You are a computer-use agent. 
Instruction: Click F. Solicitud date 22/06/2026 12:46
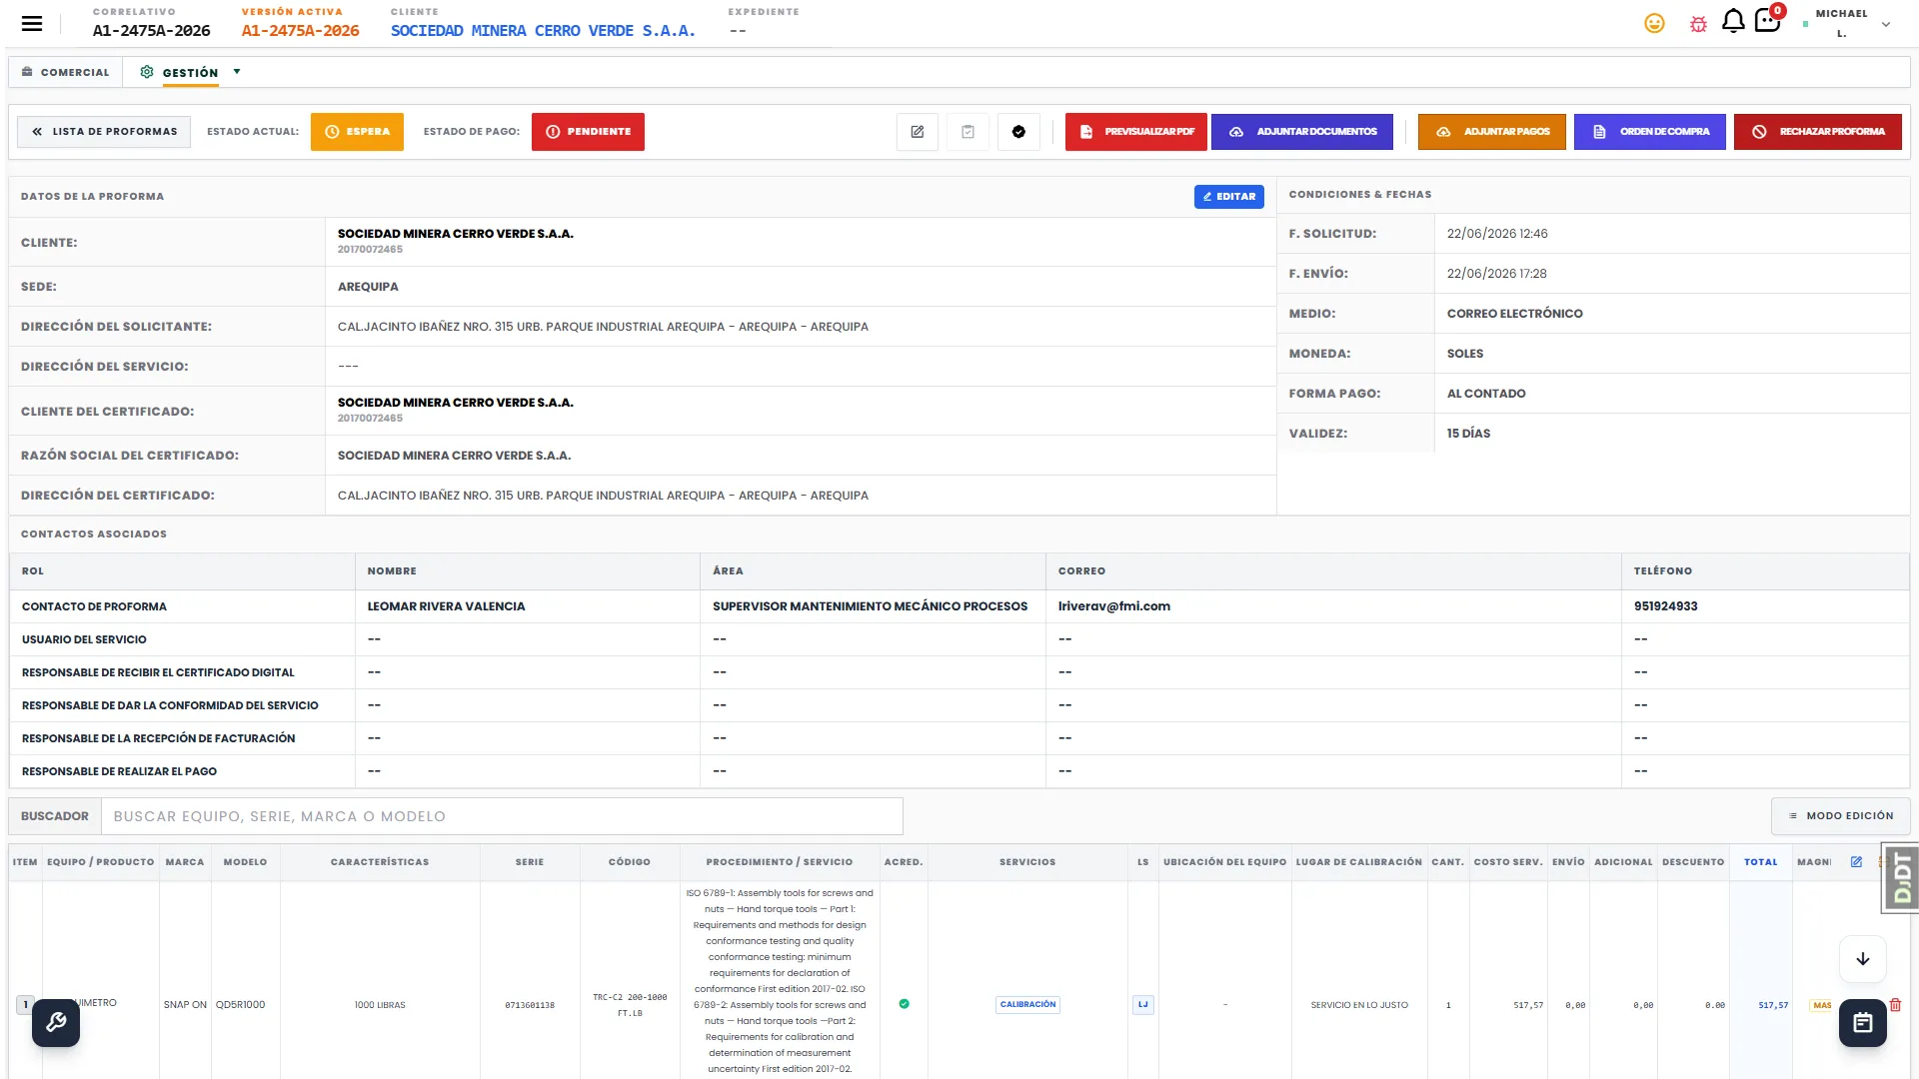(x=1497, y=234)
